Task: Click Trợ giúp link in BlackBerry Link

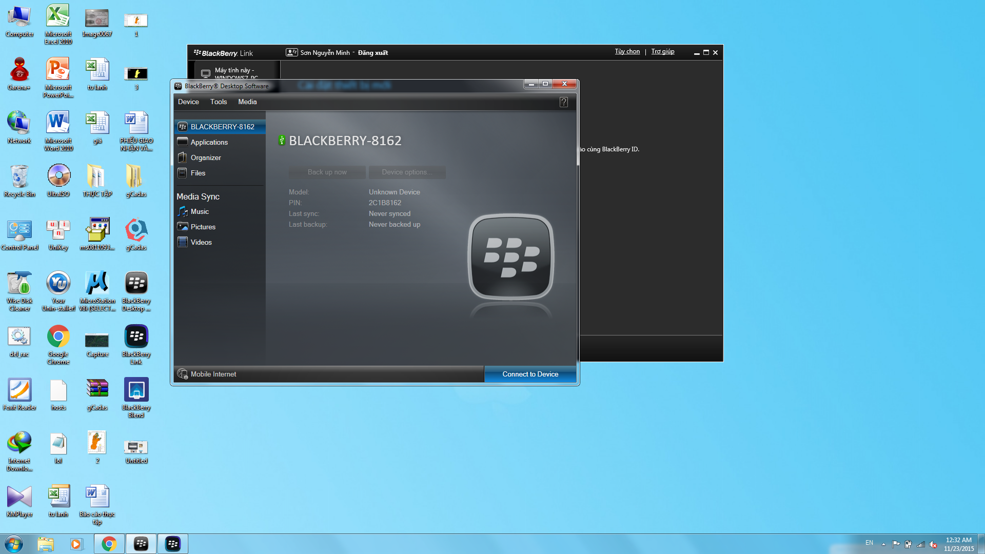Action: click(x=663, y=51)
